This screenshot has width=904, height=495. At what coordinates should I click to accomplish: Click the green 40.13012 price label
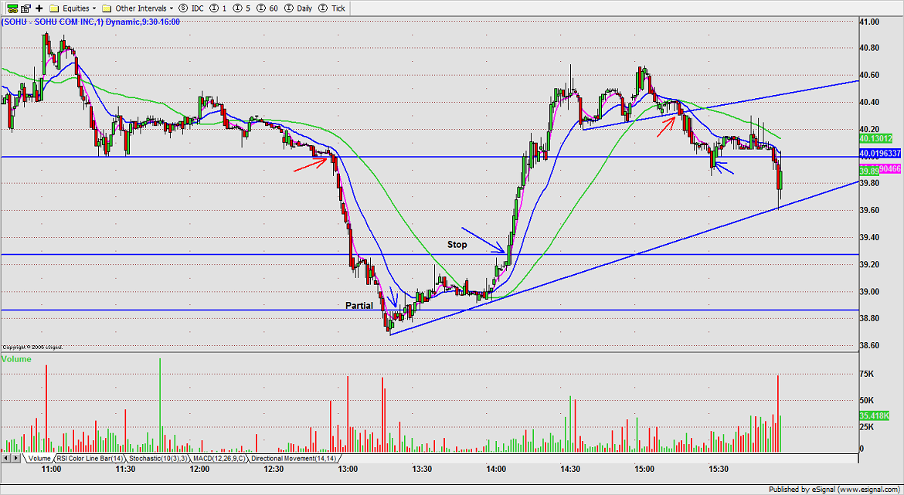(875, 138)
